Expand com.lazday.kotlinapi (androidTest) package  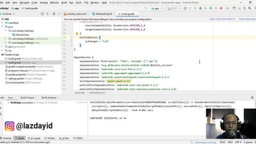pos(6,39)
